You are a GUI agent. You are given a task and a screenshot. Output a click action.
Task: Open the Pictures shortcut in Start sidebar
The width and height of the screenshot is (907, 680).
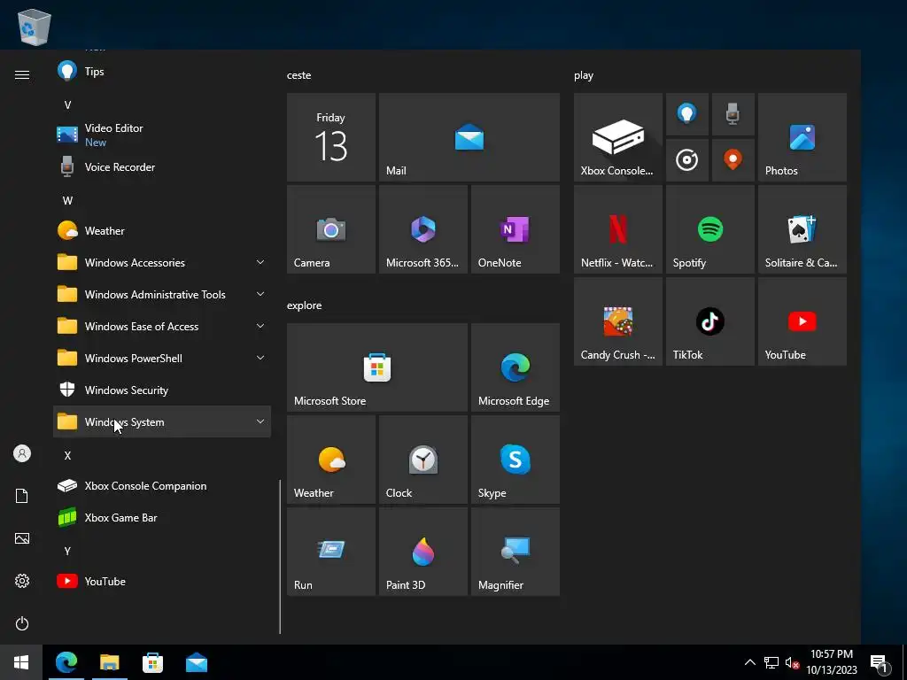(x=22, y=538)
